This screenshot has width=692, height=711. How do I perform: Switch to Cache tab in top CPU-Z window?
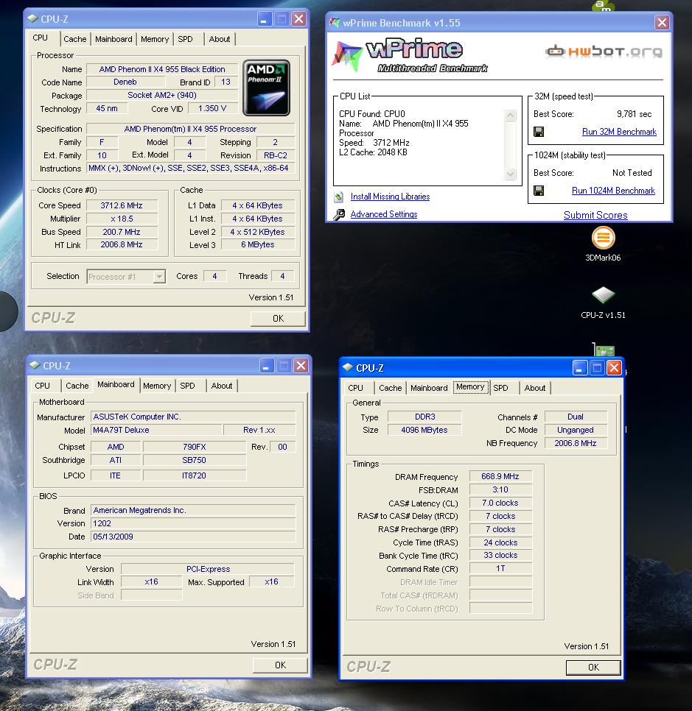click(75, 39)
